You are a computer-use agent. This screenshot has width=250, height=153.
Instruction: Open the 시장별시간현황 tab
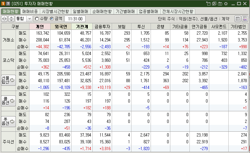click(55, 11)
